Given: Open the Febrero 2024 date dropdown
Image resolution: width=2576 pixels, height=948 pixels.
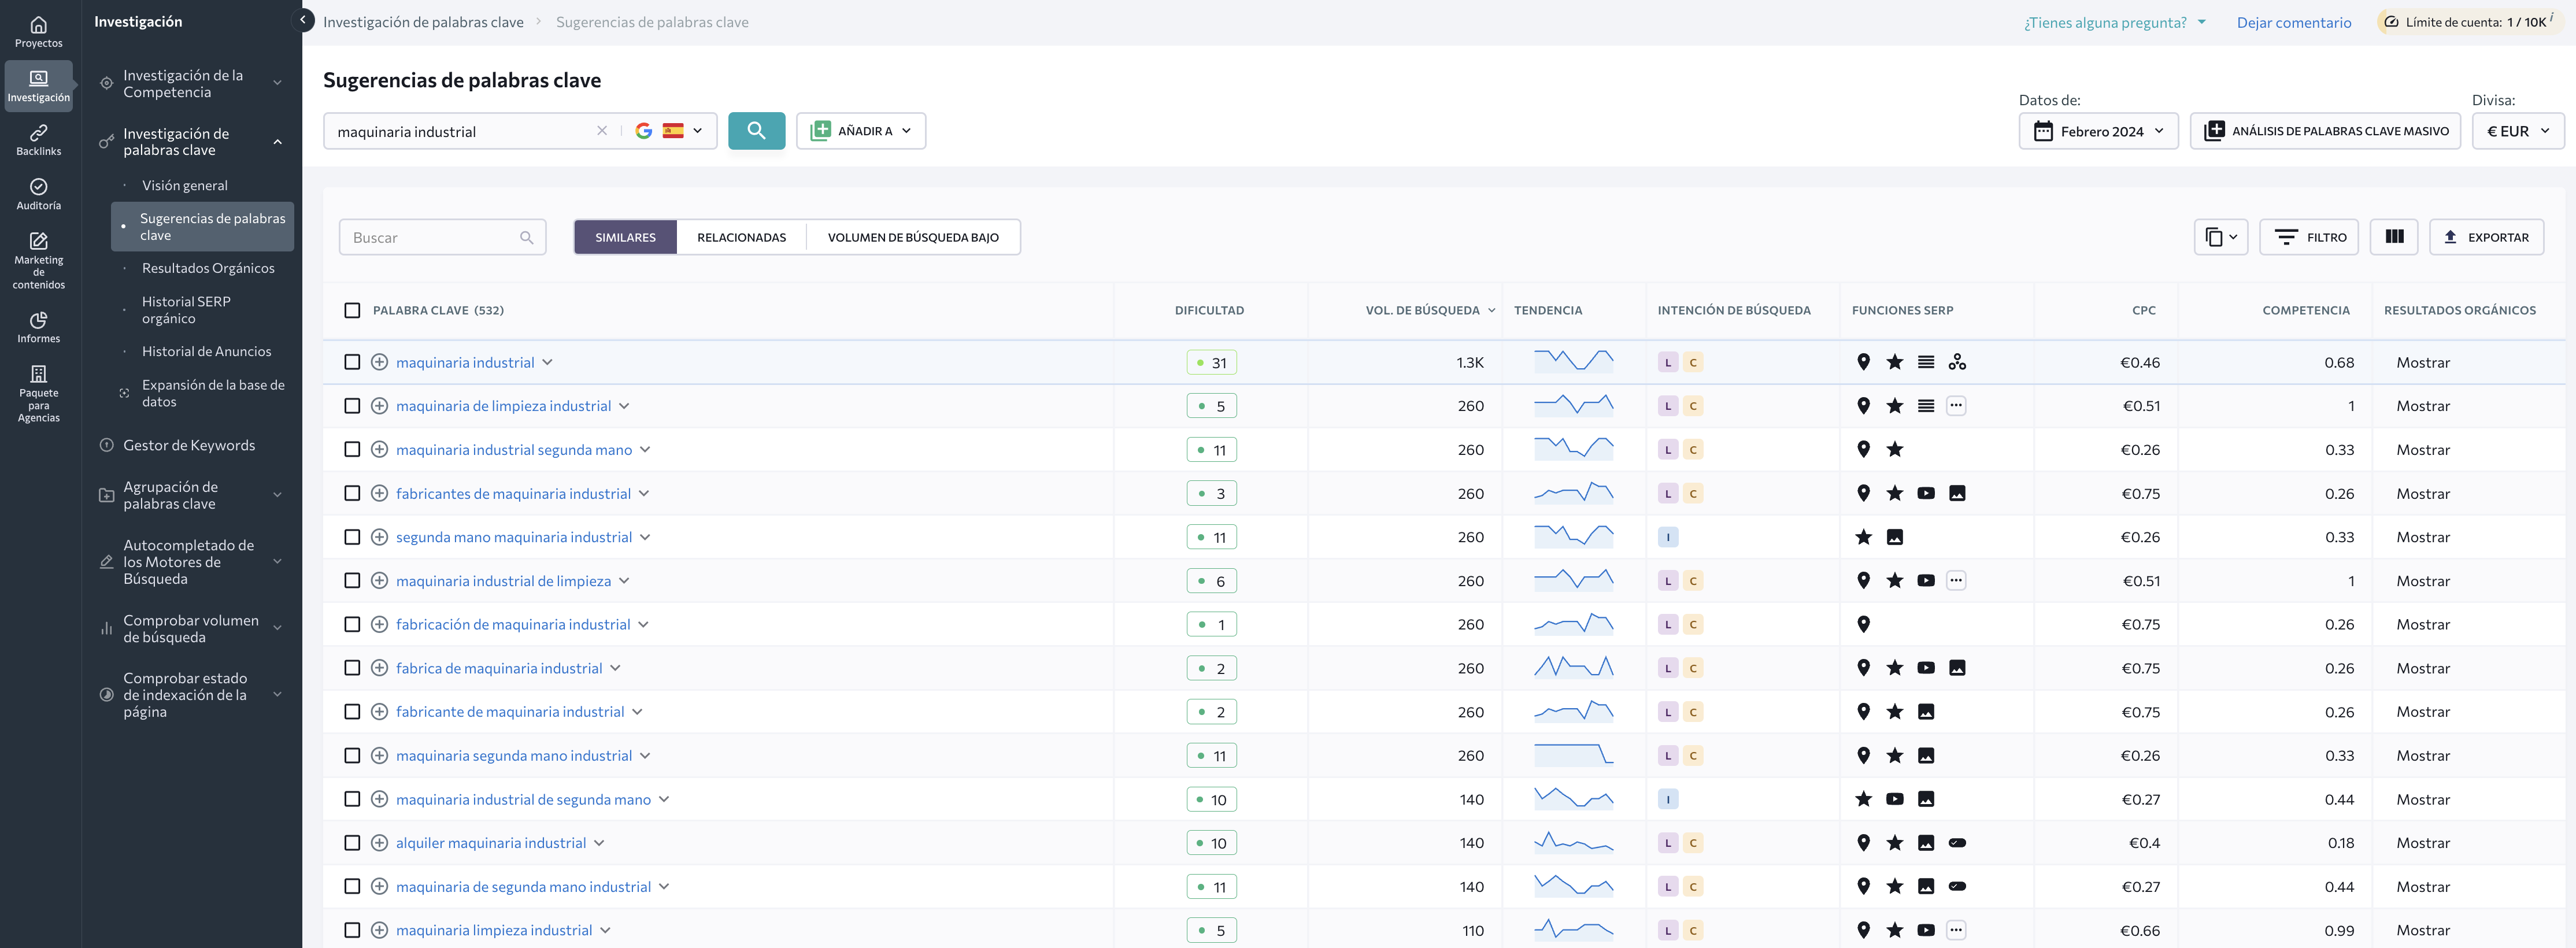Looking at the screenshot, I should coord(2098,131).
